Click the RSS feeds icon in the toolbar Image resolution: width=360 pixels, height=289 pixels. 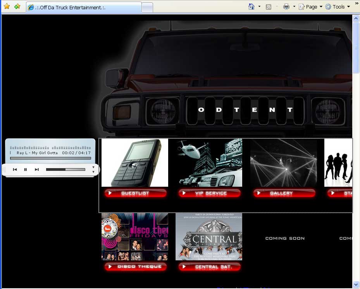(x=268, y=7)
